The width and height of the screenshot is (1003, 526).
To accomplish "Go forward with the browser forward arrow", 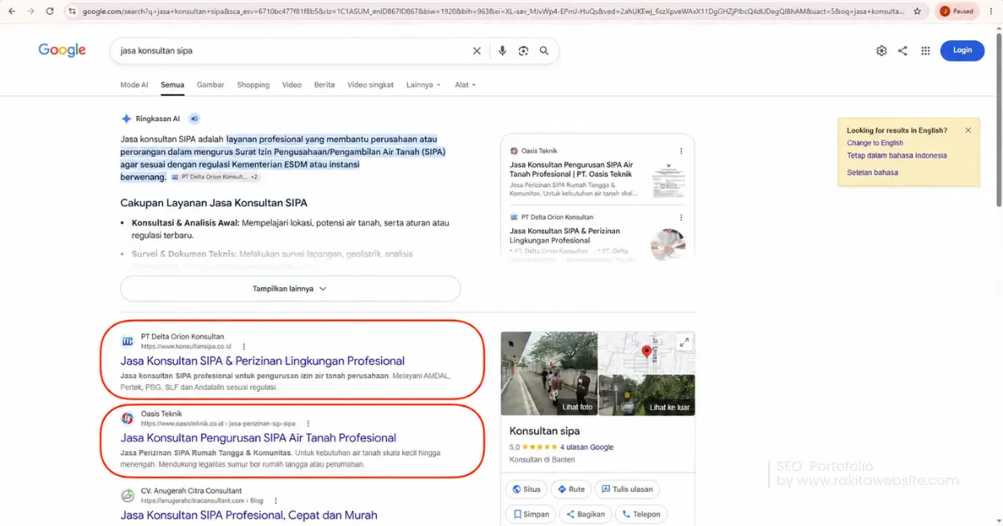I will (31, 12).
